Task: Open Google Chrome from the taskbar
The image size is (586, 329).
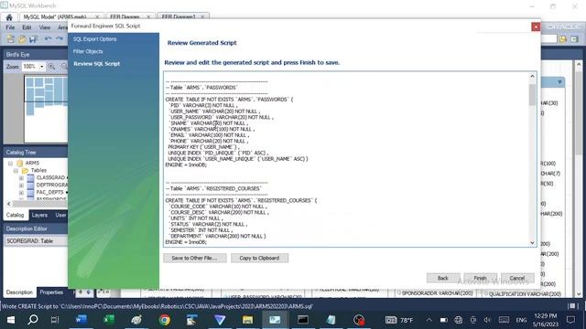Action: 165,320
